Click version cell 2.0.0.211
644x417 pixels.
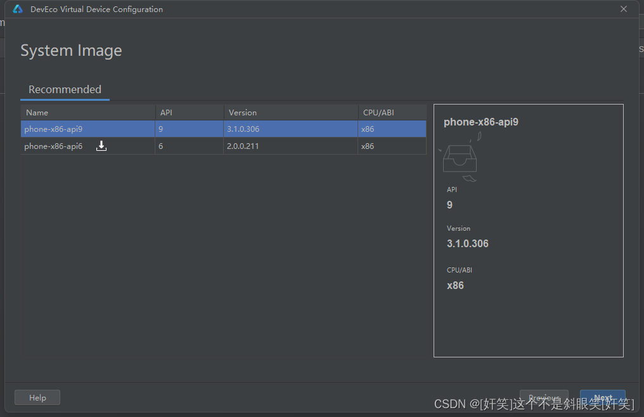(x=291, y=146)
